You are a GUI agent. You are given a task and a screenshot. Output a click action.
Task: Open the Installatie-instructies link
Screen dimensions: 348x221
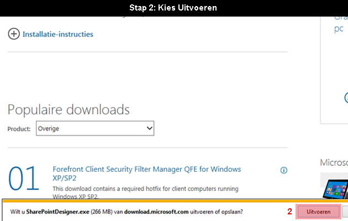(58, 34)
